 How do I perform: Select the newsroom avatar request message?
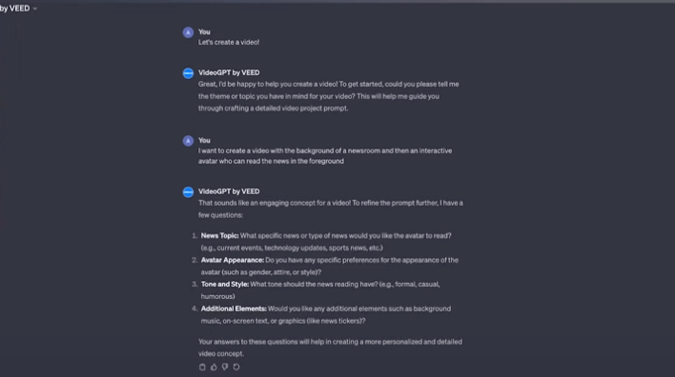point(325,156)
